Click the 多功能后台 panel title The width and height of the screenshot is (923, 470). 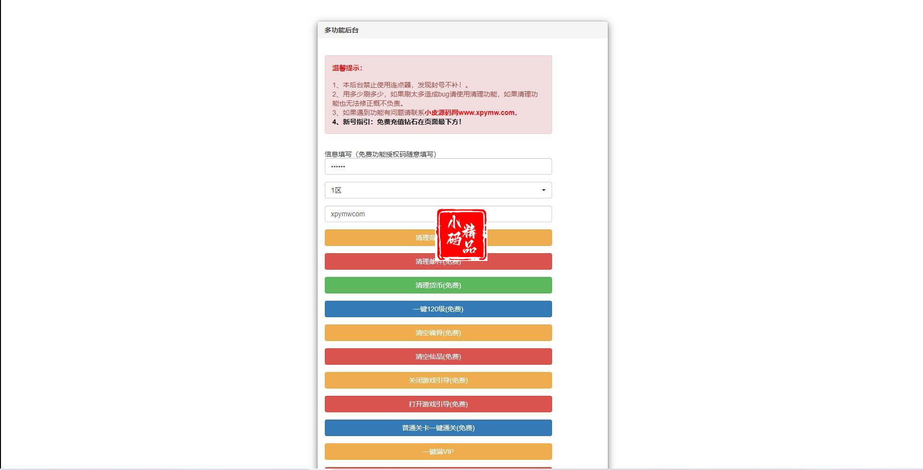pyautogui.click(x=341, y=30)
